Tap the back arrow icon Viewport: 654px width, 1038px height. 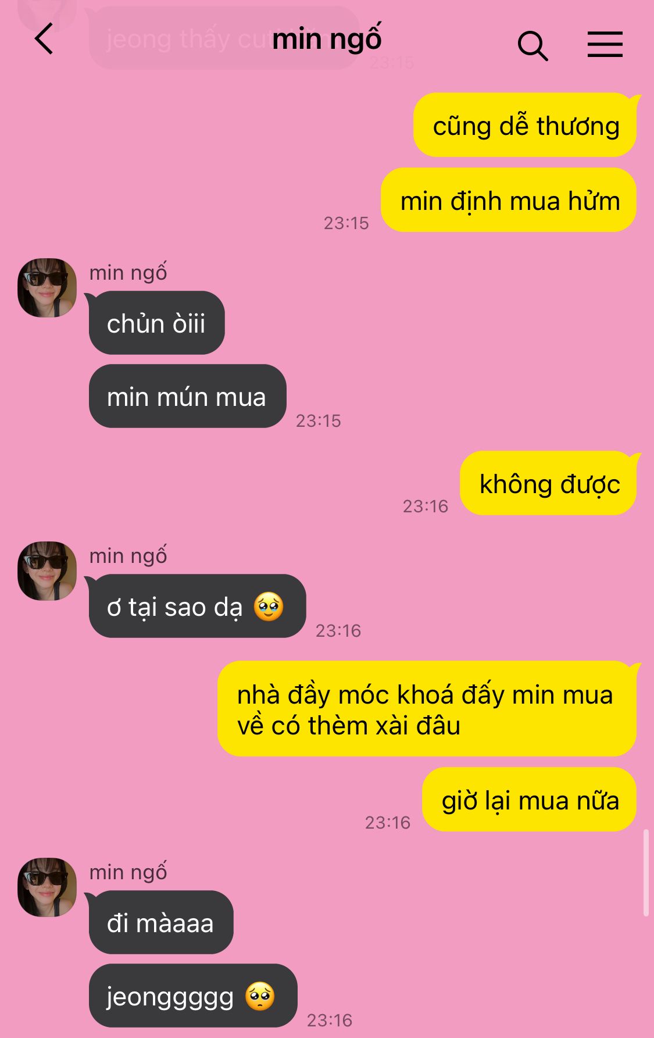44,39
